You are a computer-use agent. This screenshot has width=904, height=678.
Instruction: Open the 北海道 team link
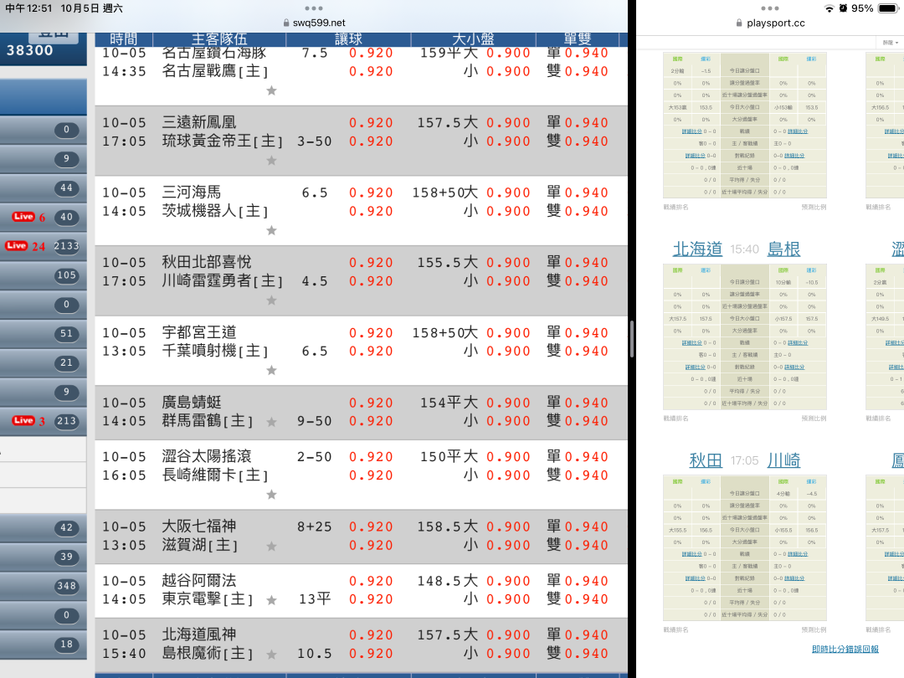pyautogui.click(x=697, y=249)
